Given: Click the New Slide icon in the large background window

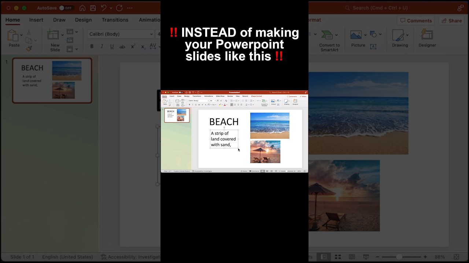Looking at the screenshot, I should (x=53, y=35).
